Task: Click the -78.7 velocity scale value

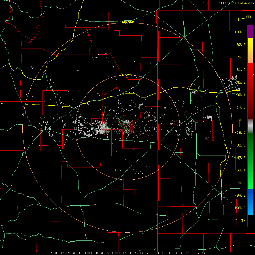Action: [240, 183]
